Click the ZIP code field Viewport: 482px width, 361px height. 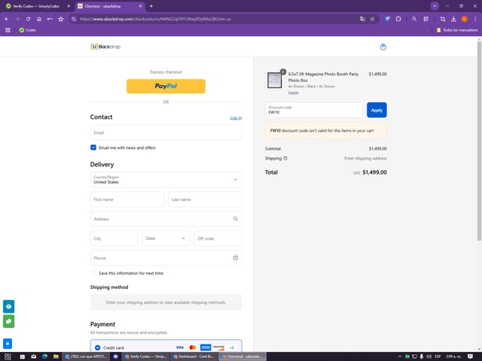tap(218, 238)
